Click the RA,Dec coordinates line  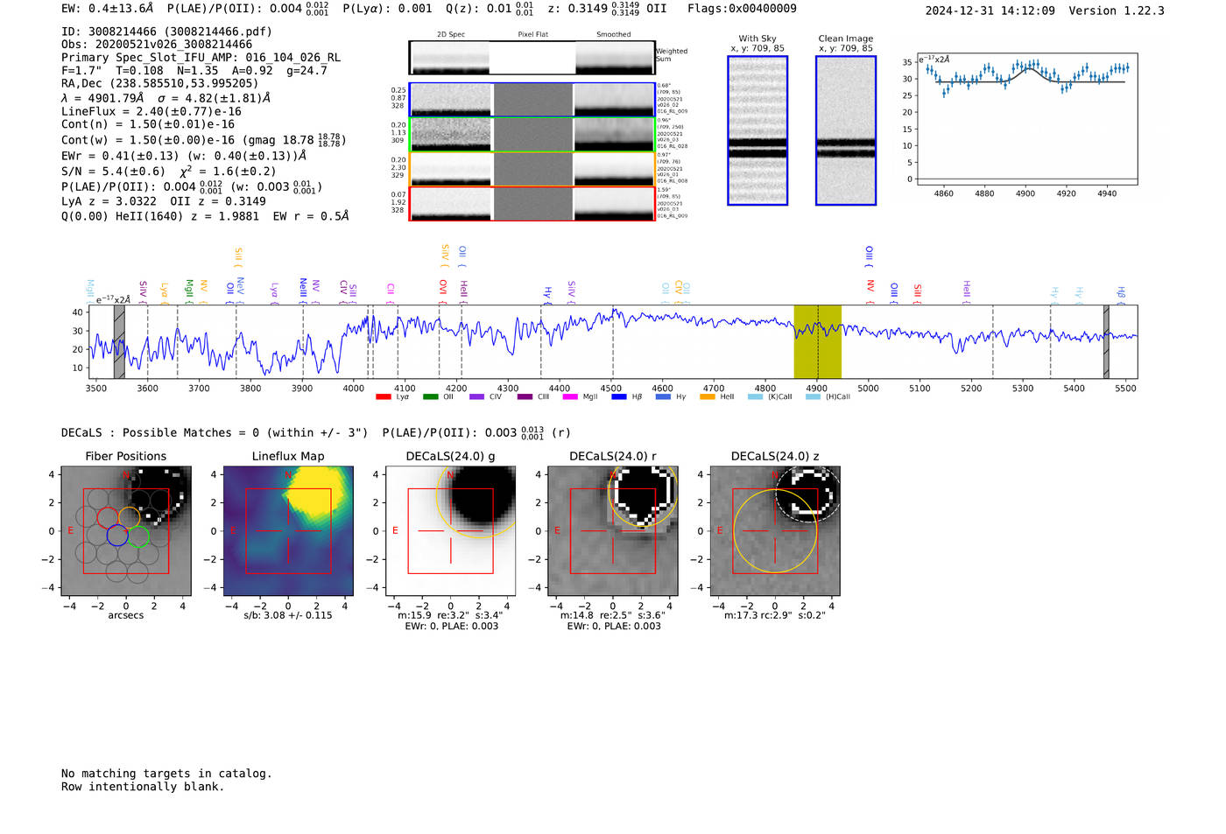pos(159,84)
